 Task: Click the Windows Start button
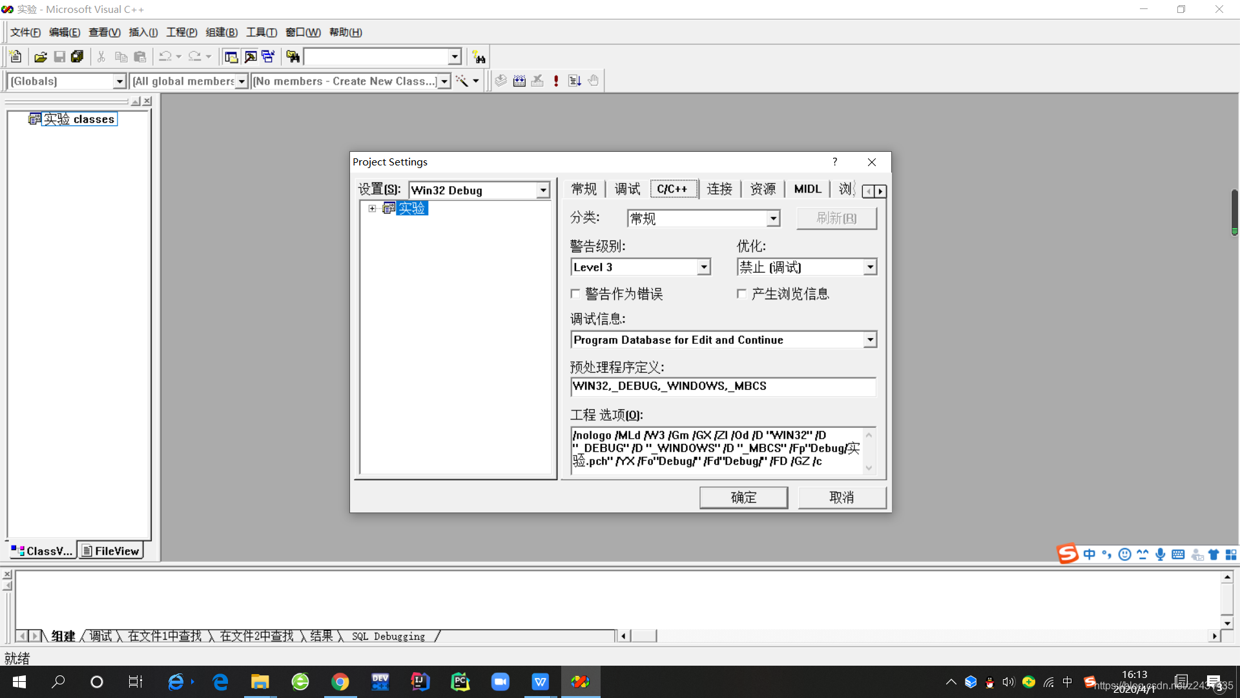[19, 682]
